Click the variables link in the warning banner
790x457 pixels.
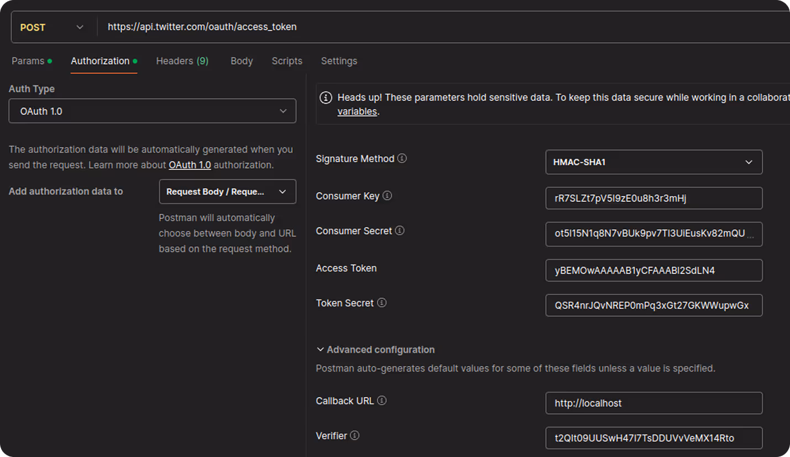click(x=357, y=111)
